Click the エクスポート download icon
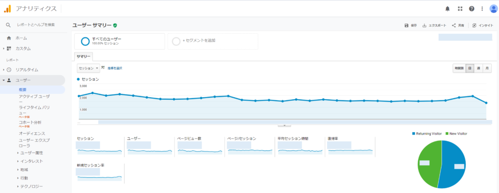 click(424, 25)
